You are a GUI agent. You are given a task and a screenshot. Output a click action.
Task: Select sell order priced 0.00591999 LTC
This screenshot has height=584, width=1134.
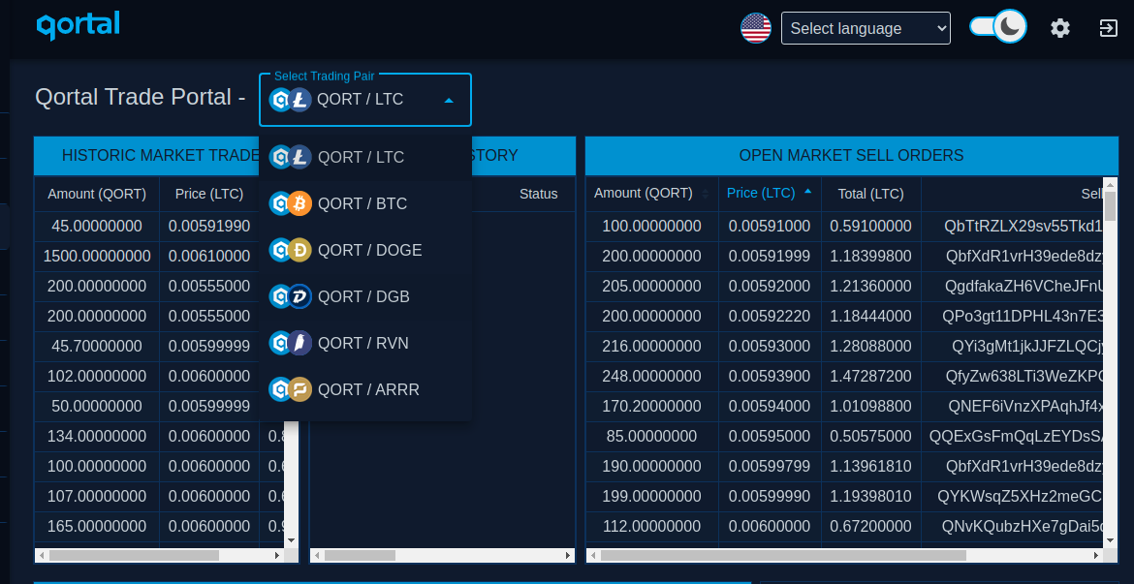tap(845, 256)
